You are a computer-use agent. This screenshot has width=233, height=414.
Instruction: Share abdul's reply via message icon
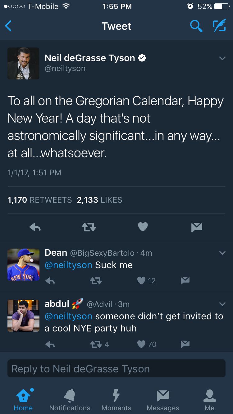[x=185, y=344]
